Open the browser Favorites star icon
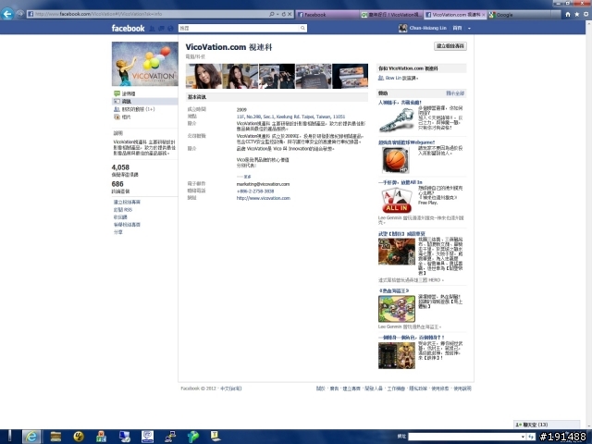 (x=576, y=15)
